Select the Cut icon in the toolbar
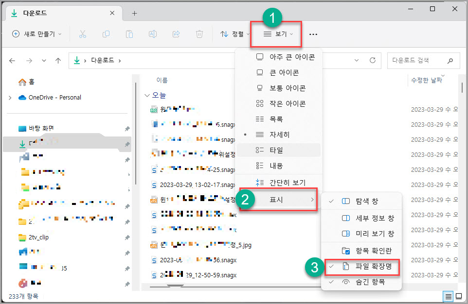The height and width of the screenshot is (304, 468). (83, 34)
